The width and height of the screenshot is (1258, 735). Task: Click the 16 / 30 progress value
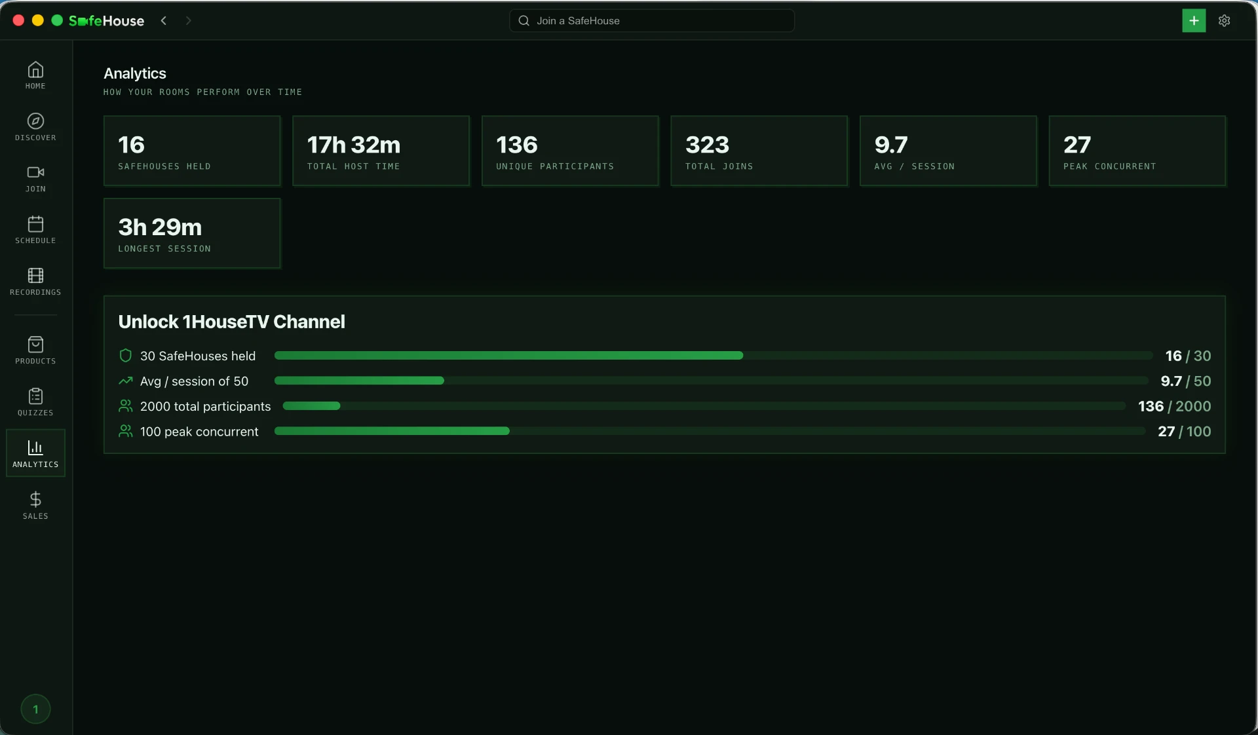tap(1188, 356)
